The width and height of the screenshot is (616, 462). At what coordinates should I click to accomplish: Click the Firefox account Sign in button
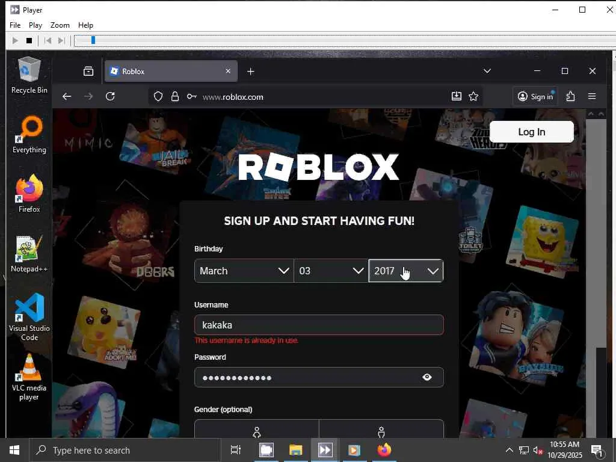tap(536, 96)
